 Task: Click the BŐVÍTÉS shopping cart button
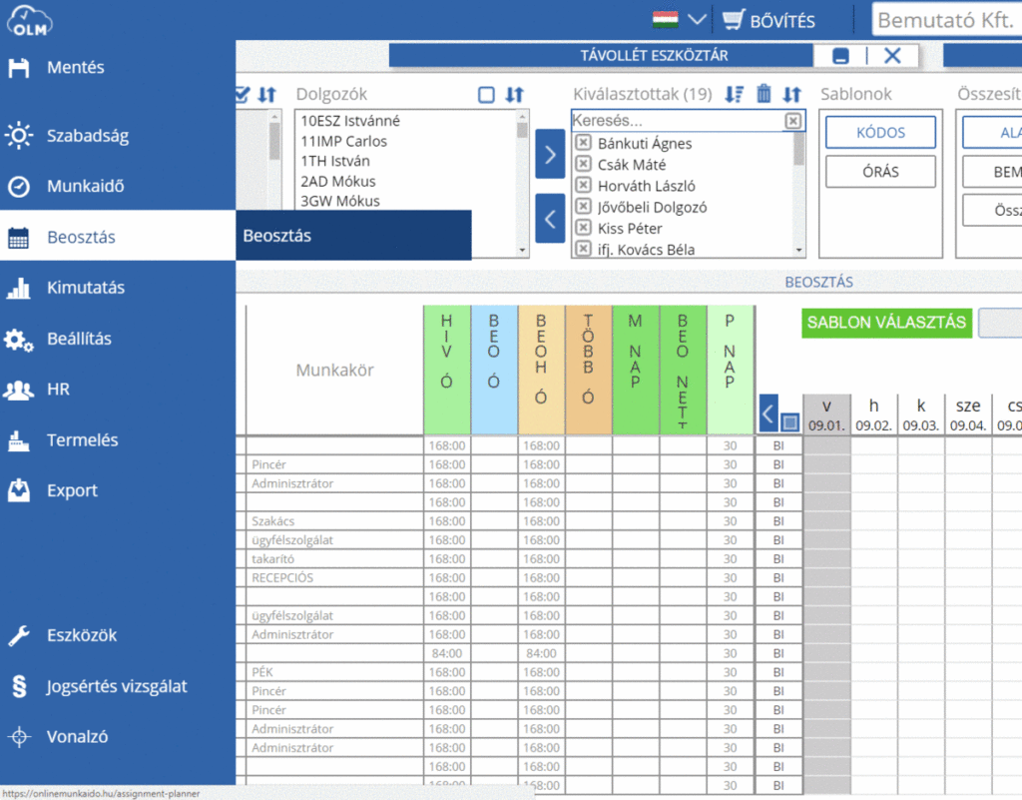click(769, 21)
